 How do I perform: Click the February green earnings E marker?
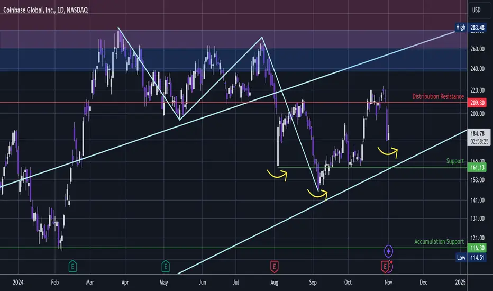[x=72, y=267]
